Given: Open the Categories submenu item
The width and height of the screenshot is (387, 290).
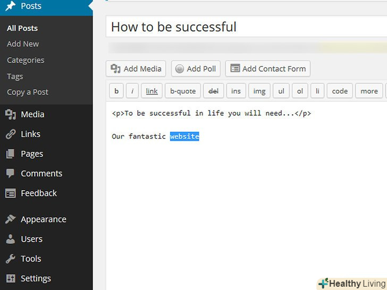Looking at the screenshot, I should 26,60.
